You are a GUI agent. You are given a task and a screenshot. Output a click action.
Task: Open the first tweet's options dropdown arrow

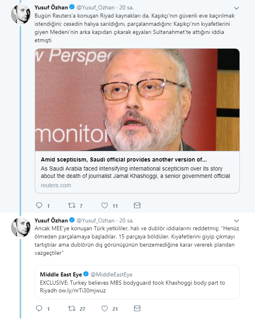pyautogui.click(x=237, y=8)
